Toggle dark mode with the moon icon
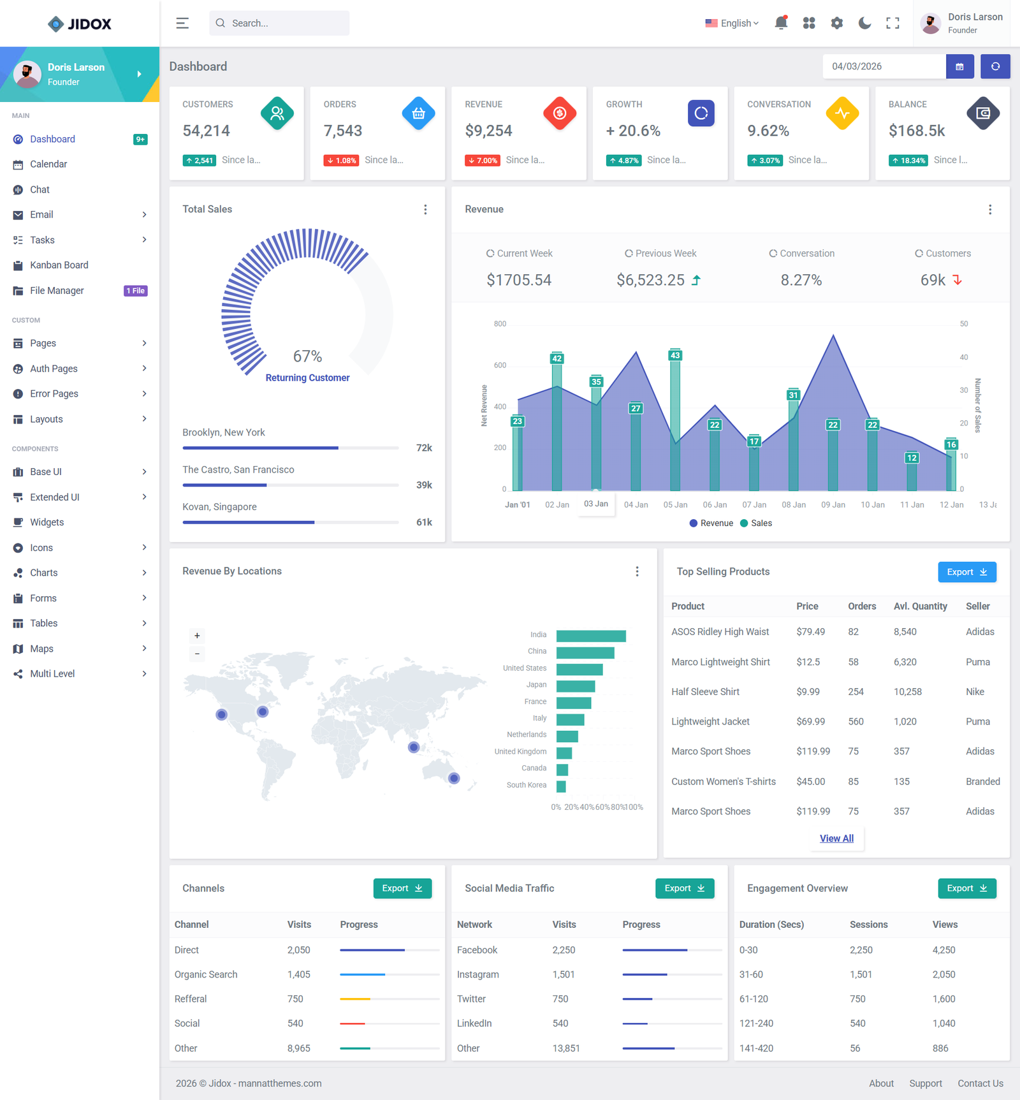 (864, 23)
